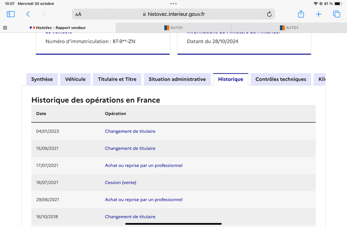347x227 pixels.
Task: Go forward with the forward arrow
Action: [44, 14]
